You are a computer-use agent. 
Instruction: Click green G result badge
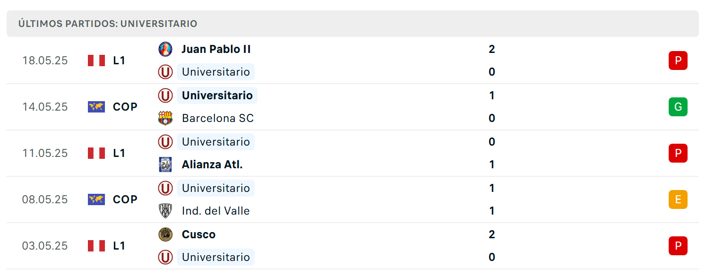(x=678, y=107)
